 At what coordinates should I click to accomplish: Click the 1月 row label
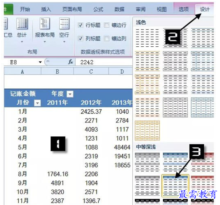[22, 111]
